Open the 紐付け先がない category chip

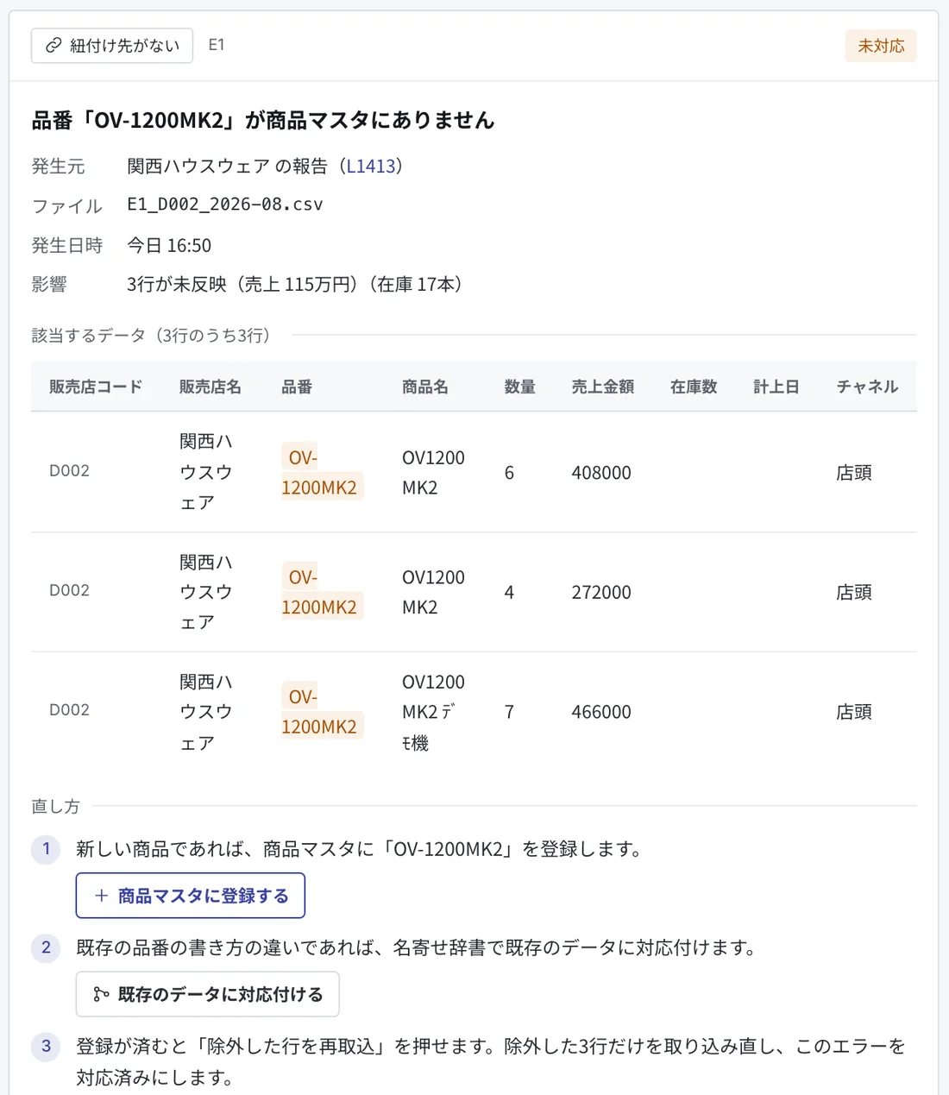coord(112,46)
